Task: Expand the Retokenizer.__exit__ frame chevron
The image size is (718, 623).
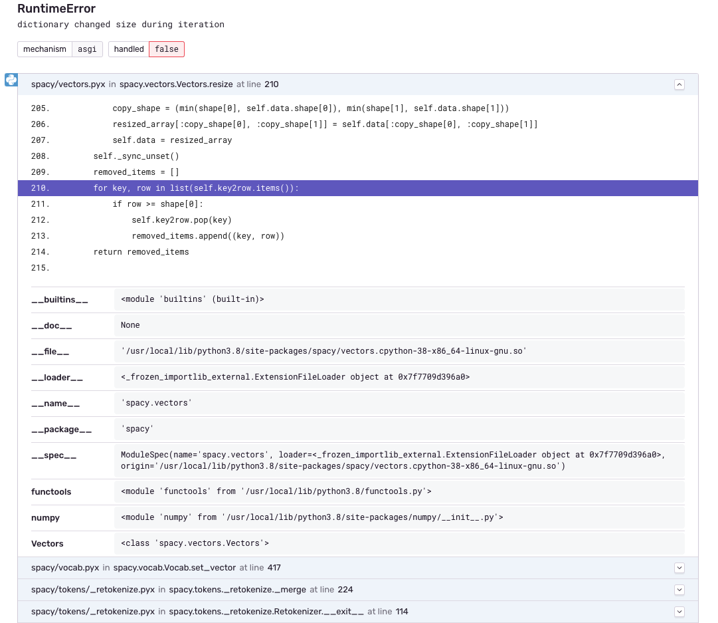Action: (679, 612)
